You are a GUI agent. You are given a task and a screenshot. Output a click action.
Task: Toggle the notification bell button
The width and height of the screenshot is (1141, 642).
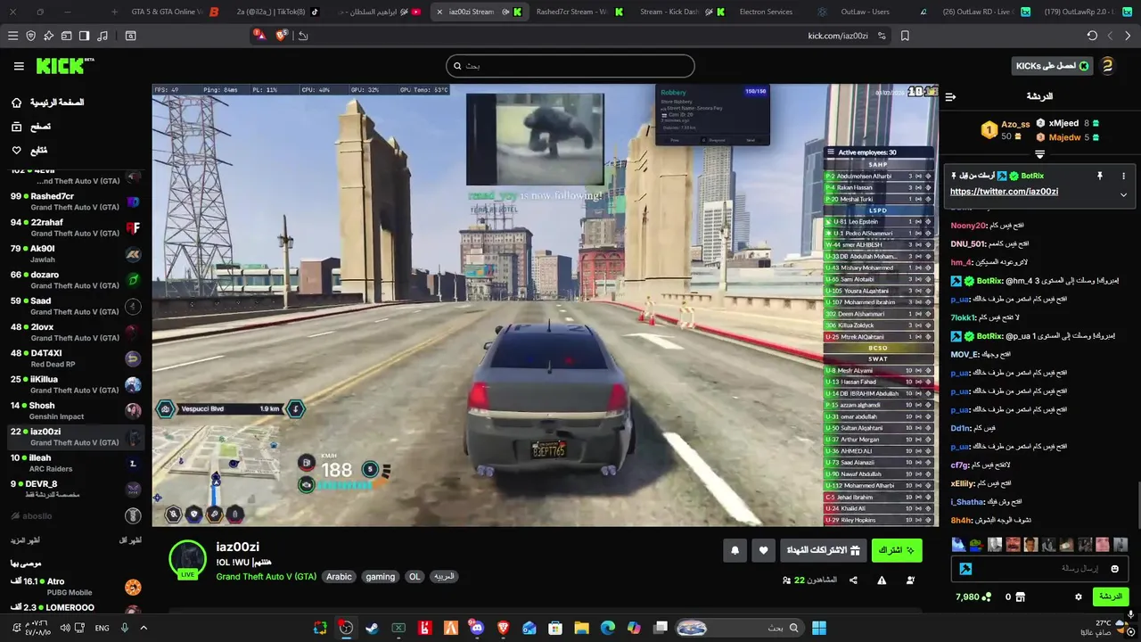coord(735,551)
